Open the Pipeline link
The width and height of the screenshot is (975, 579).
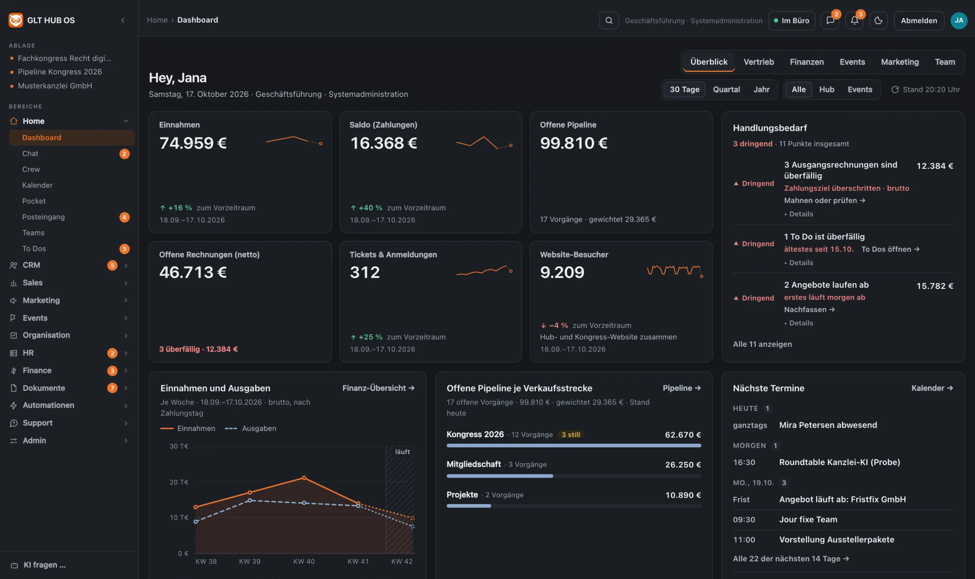click(682, 388)
